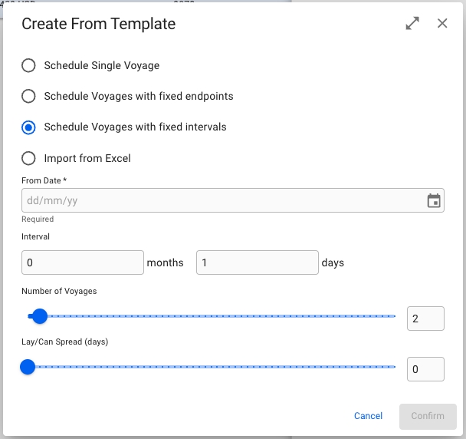The height and width of the screenshot is (439, 466).
Task: Pick the Import from Excel option
Action: click(x=29, y=158)
